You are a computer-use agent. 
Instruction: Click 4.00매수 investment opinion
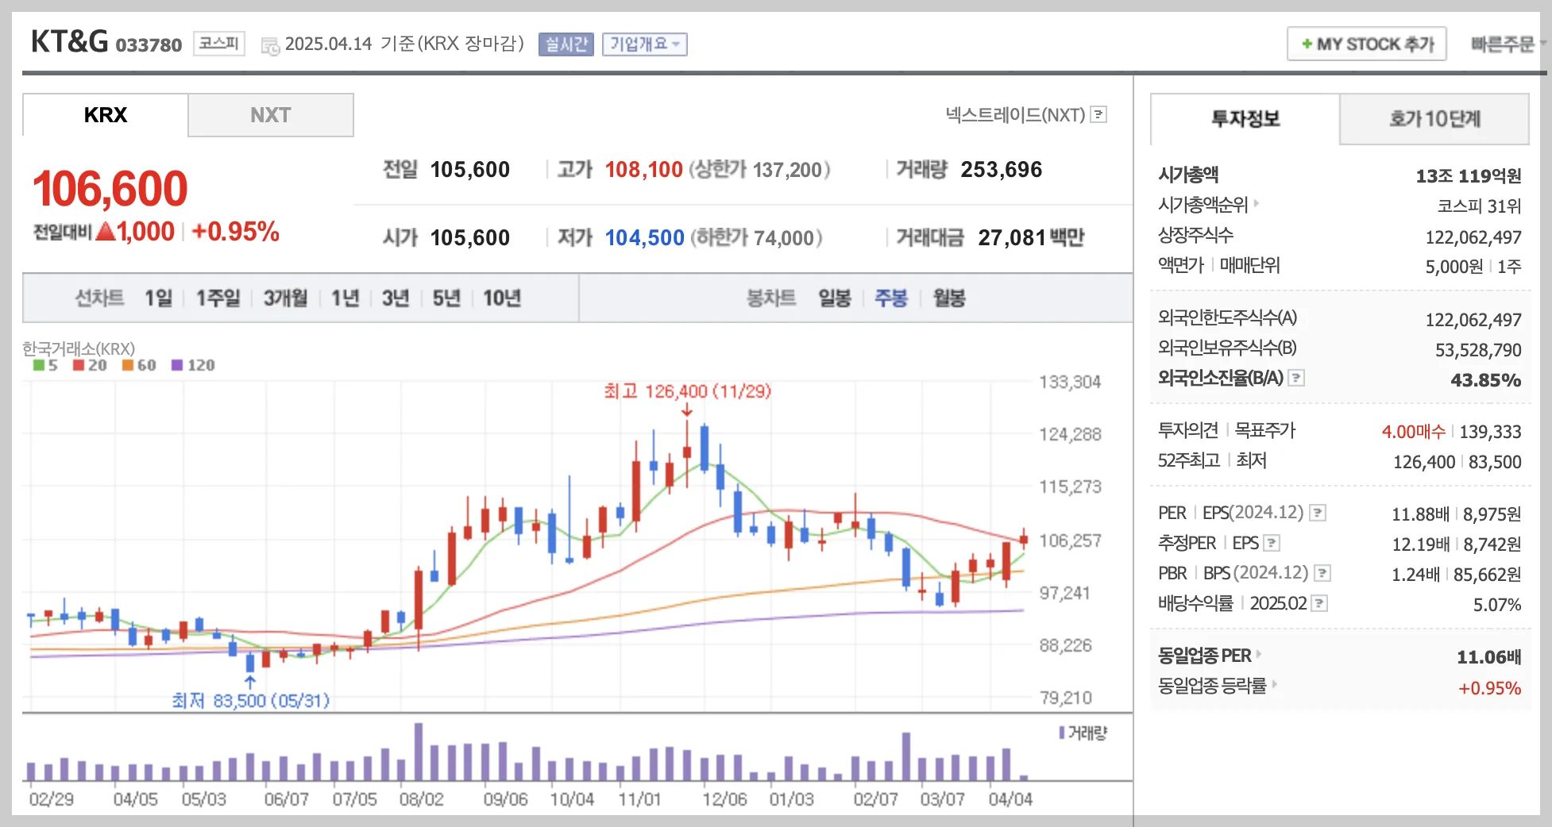[1414, 432]
